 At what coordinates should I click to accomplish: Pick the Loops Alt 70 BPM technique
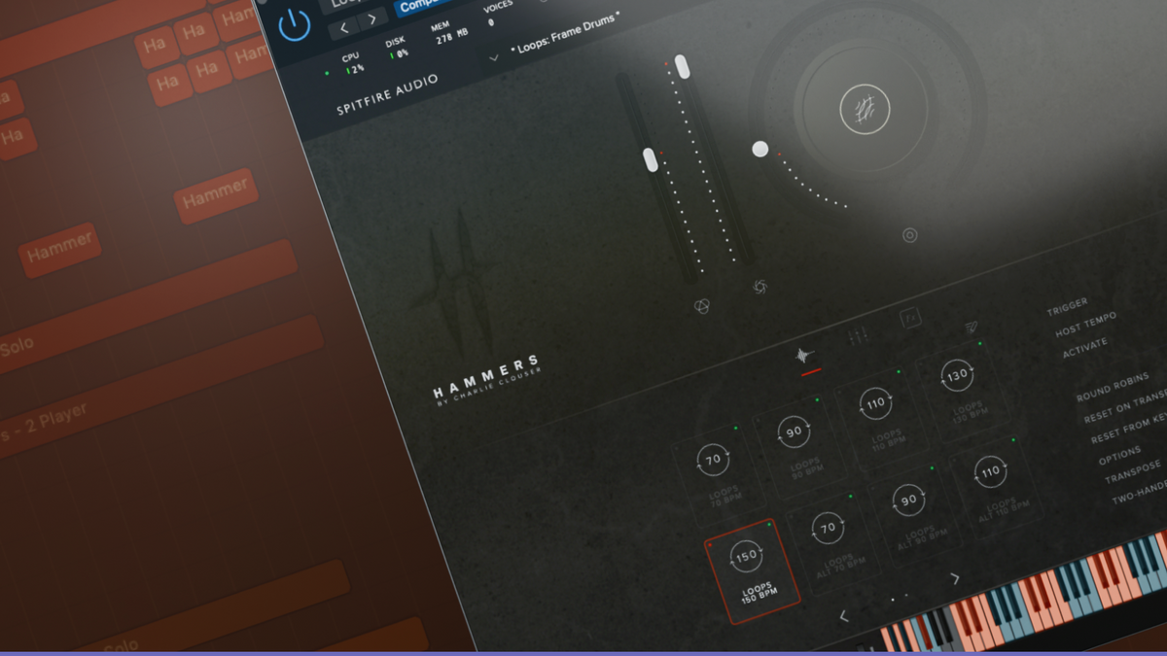829,530
